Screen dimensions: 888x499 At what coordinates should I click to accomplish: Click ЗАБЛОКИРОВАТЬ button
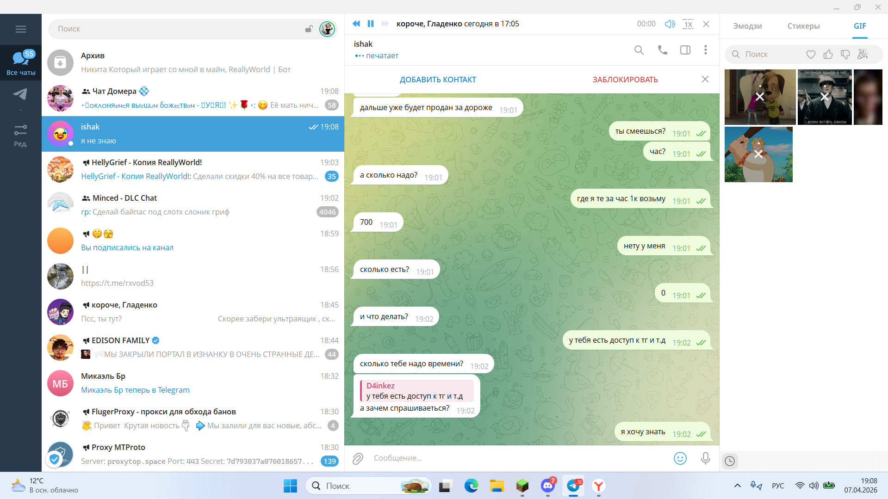click(625, 80)
